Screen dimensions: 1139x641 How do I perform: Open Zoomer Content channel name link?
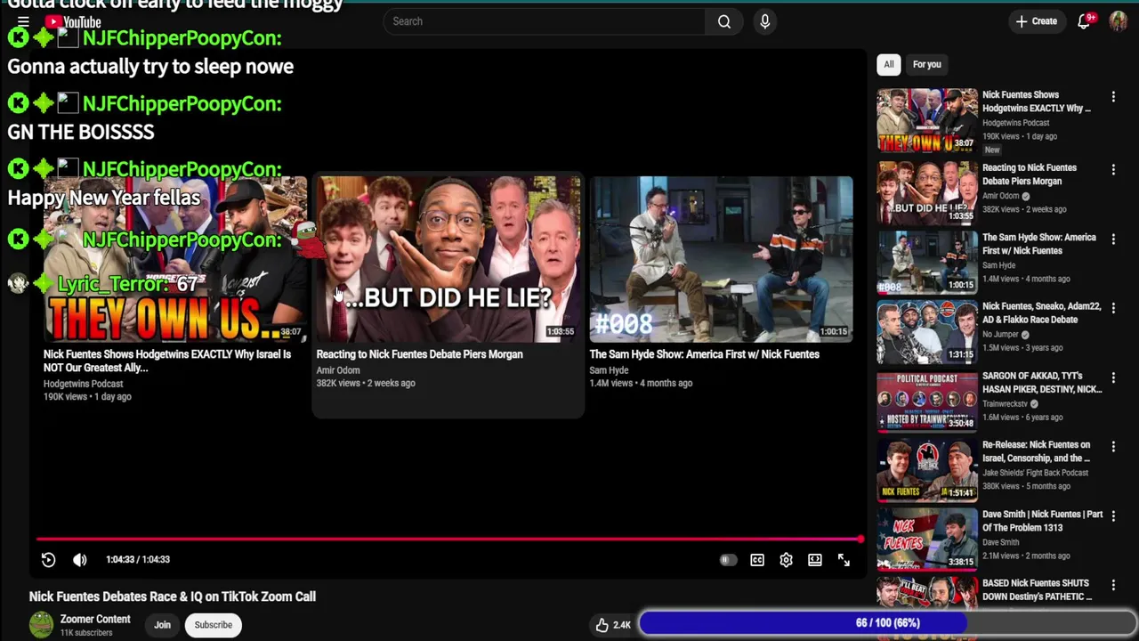[95, 619]
